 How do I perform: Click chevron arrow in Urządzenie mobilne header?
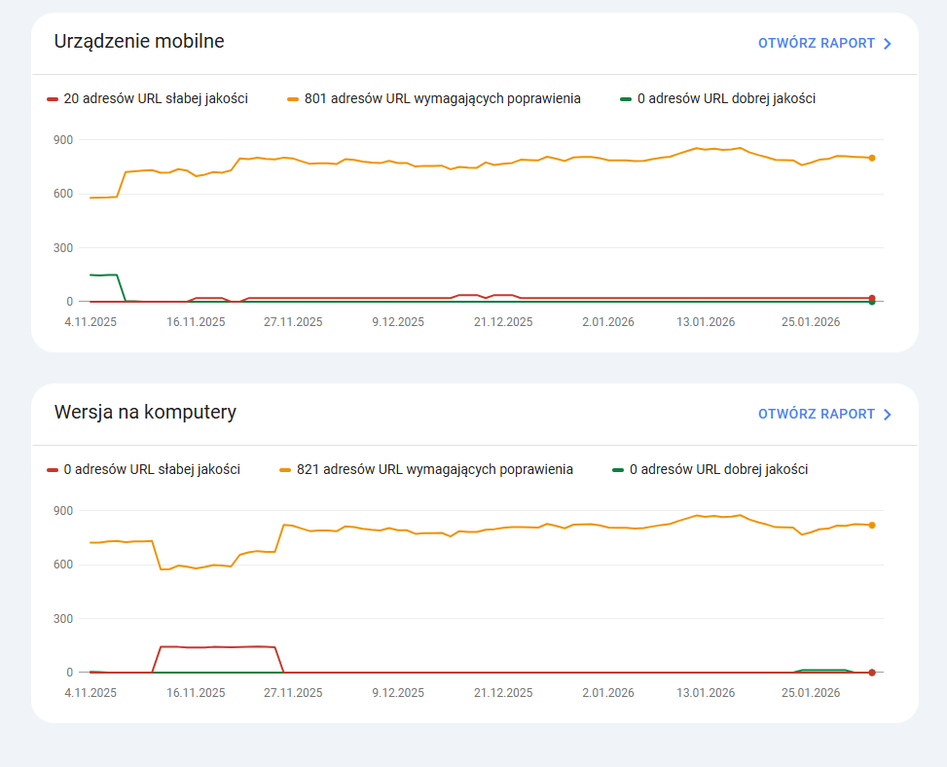click(887, 44)
